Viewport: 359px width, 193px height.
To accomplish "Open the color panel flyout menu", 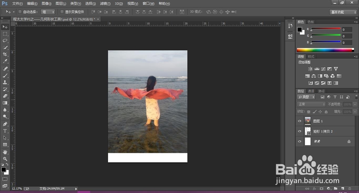I will [355, 22].
